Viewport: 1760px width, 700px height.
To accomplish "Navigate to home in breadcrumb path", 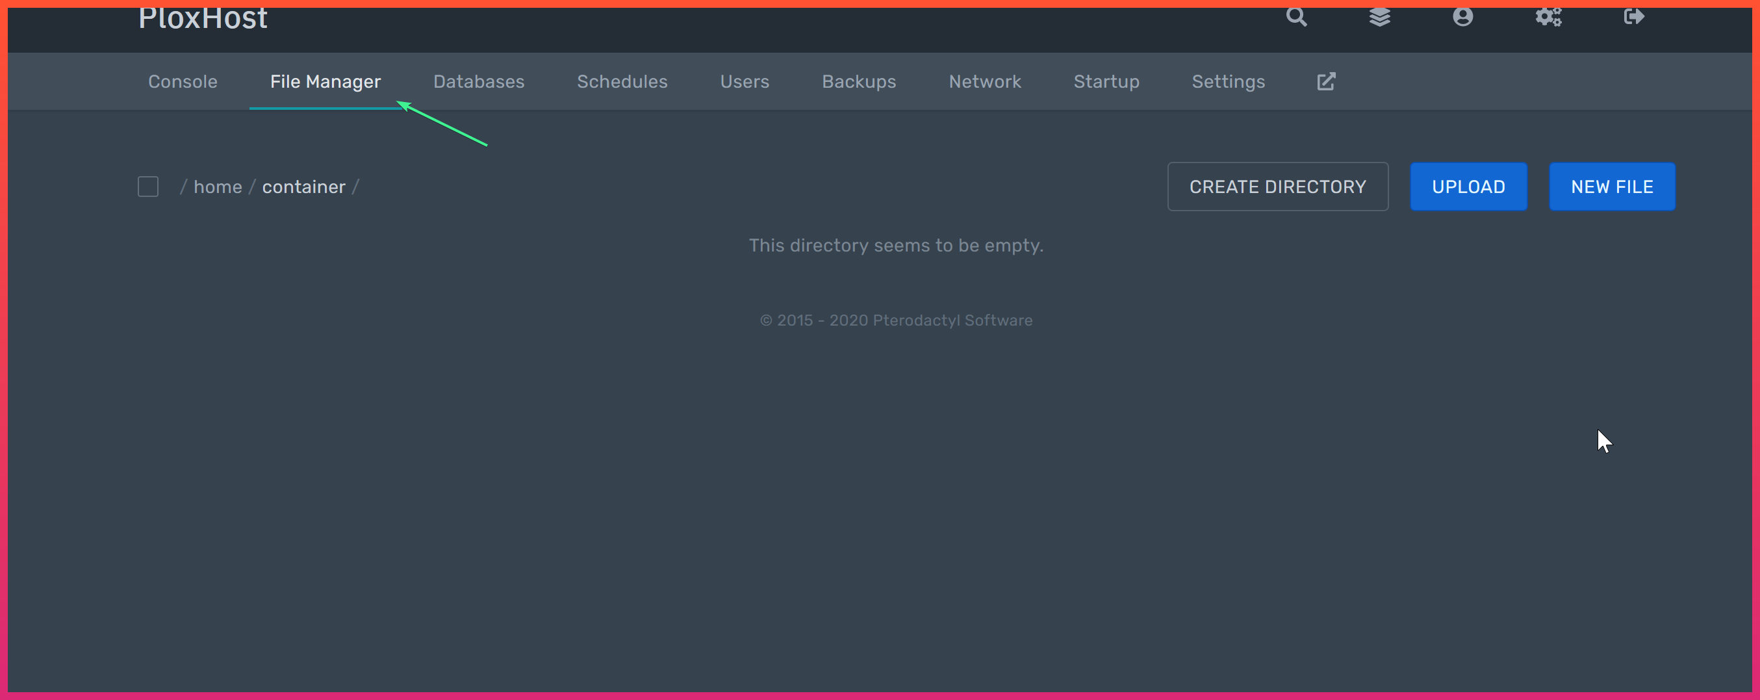I will point(218,187).
